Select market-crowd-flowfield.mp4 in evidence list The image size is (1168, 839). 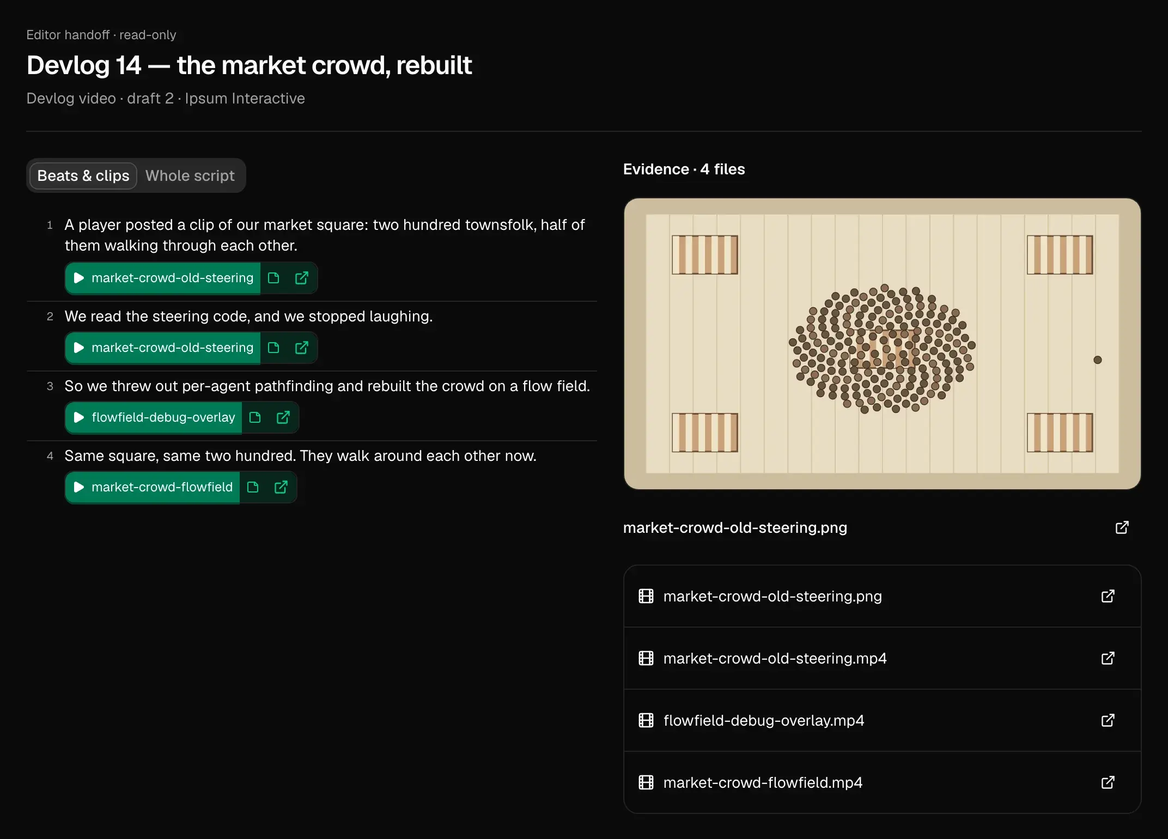pyautogui.click(x=882, y=782)
